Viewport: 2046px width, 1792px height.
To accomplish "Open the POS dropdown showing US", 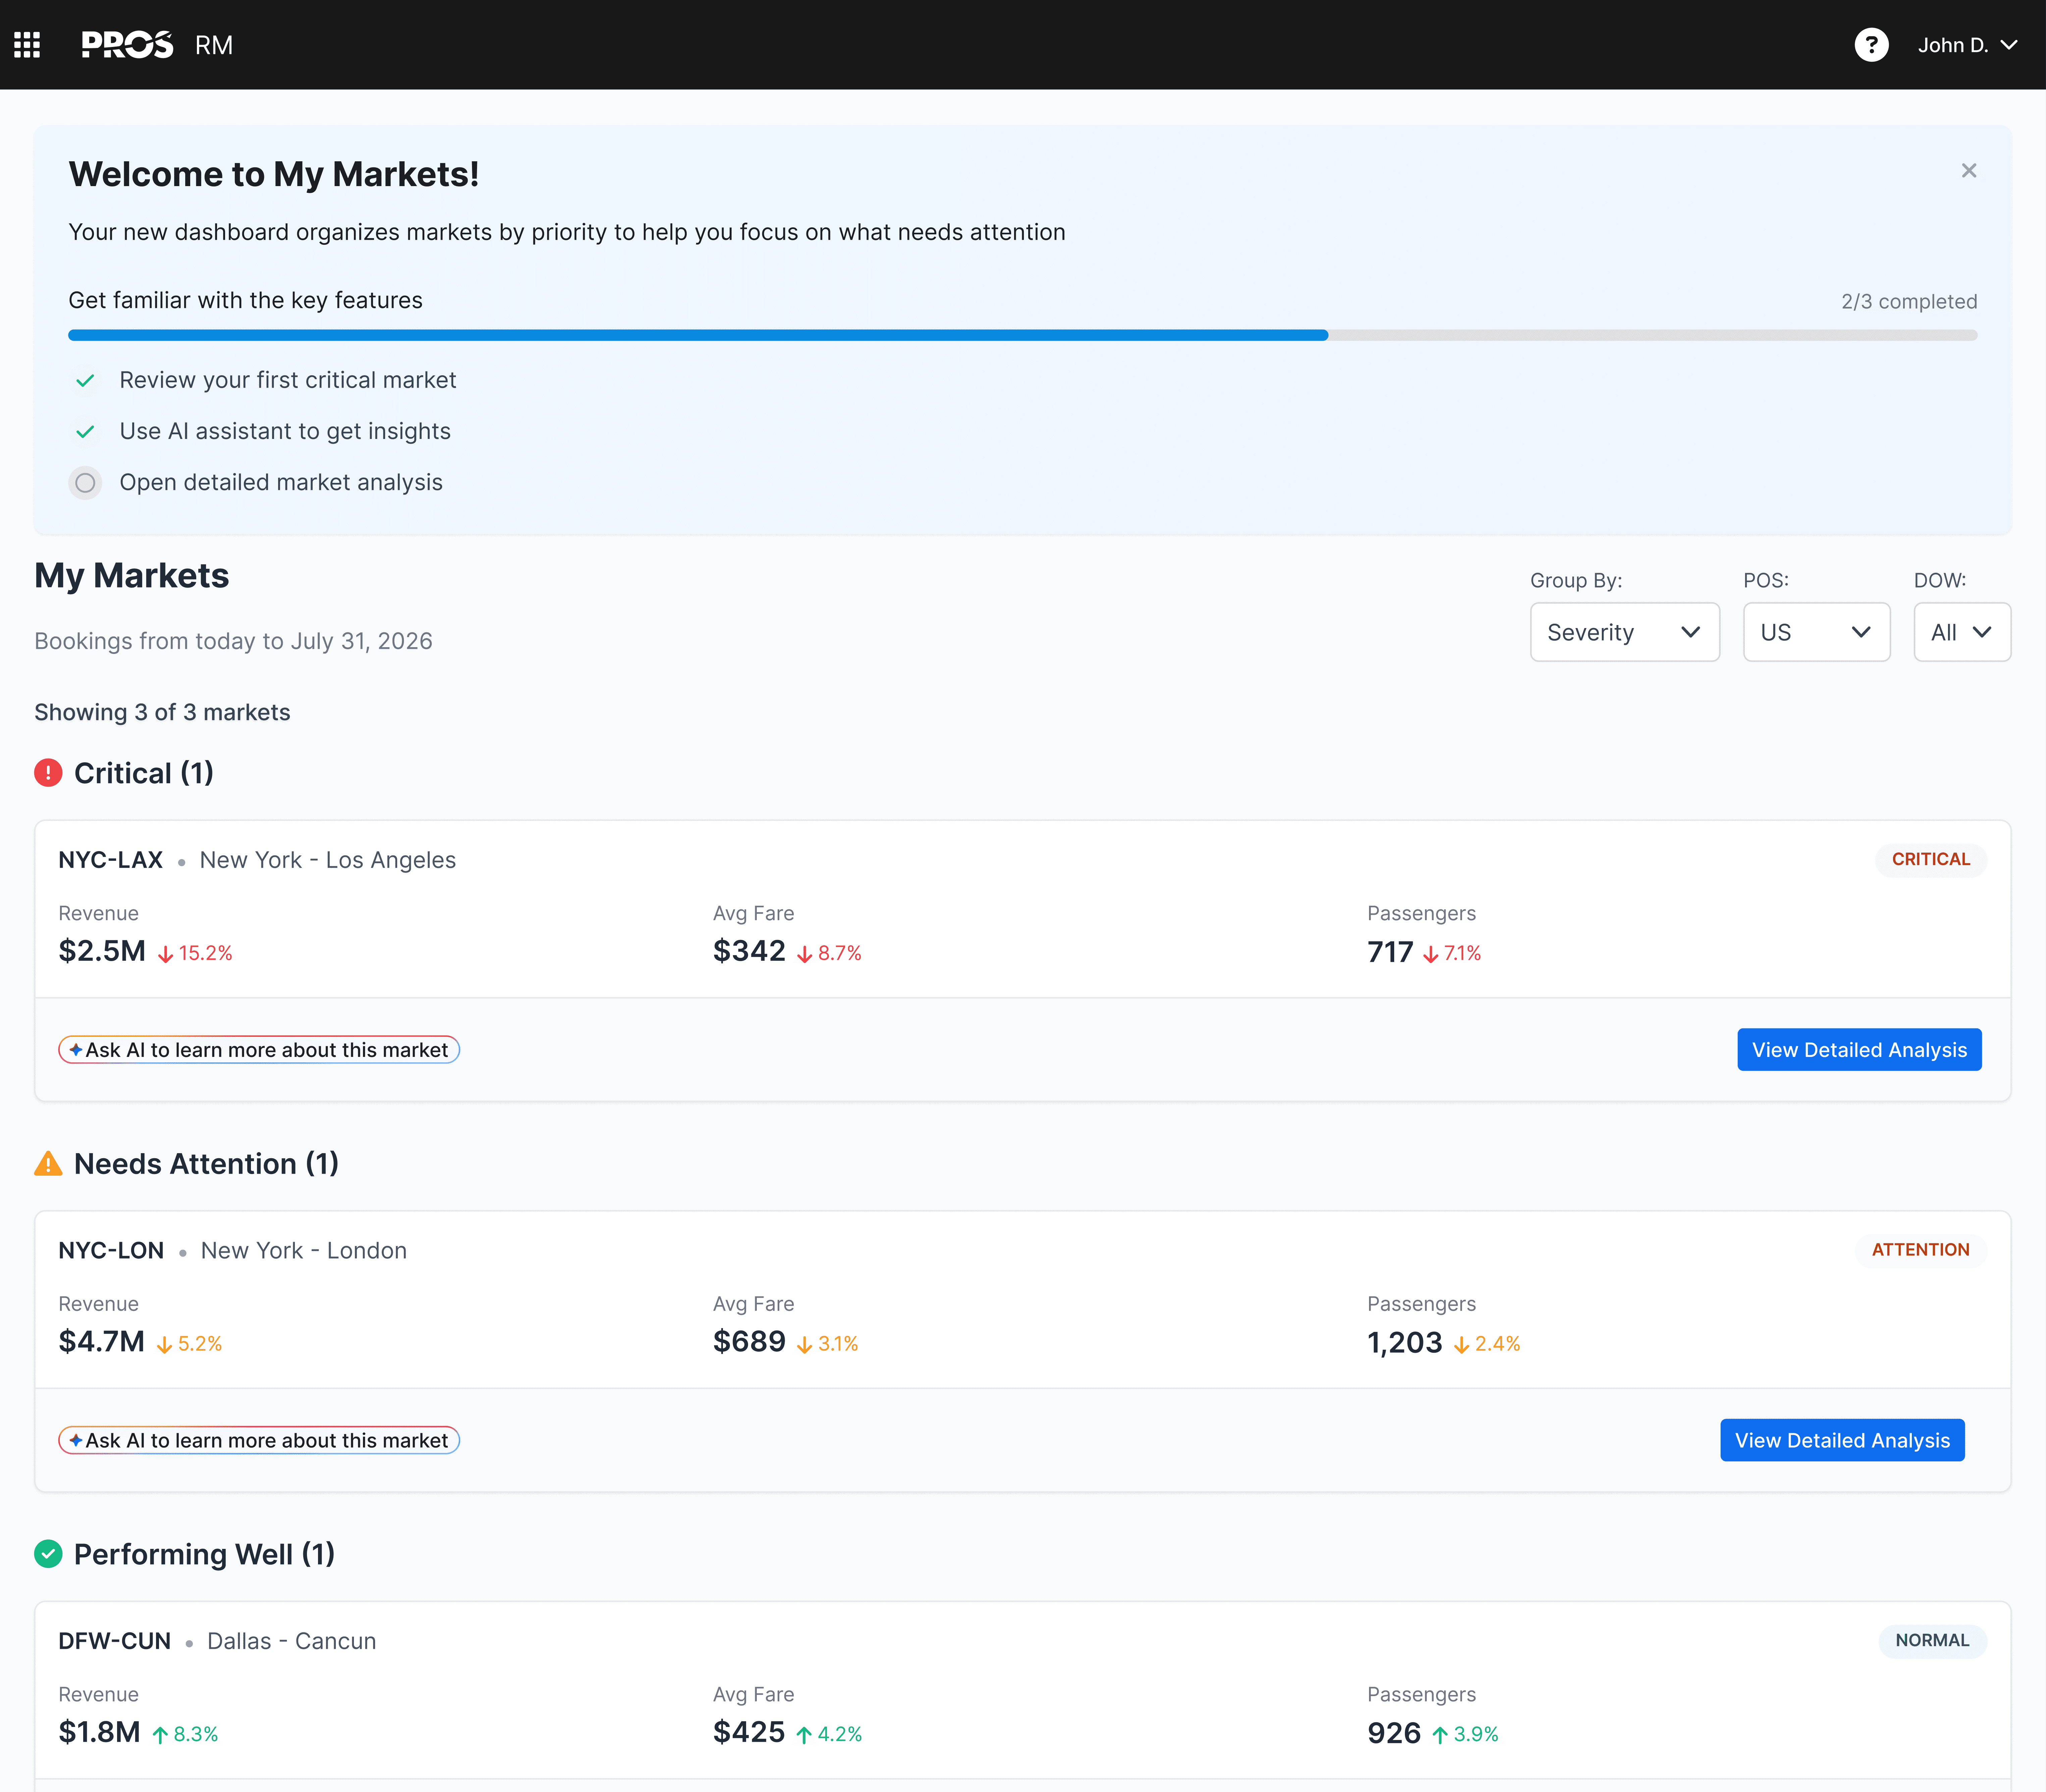I will tap(1816, 632).
